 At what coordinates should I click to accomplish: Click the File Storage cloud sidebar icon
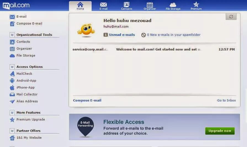(x=12, y=56)
